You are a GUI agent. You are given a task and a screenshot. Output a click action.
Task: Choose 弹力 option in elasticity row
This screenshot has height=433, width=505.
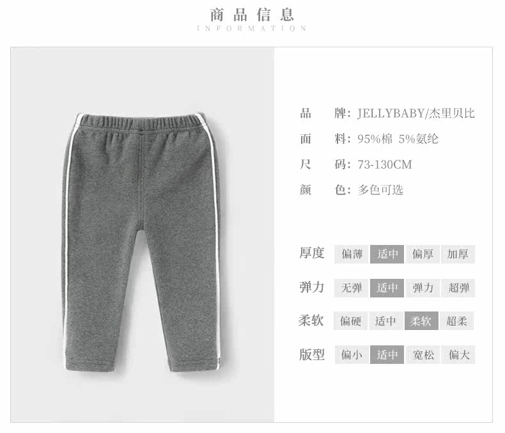coord(423,288)
